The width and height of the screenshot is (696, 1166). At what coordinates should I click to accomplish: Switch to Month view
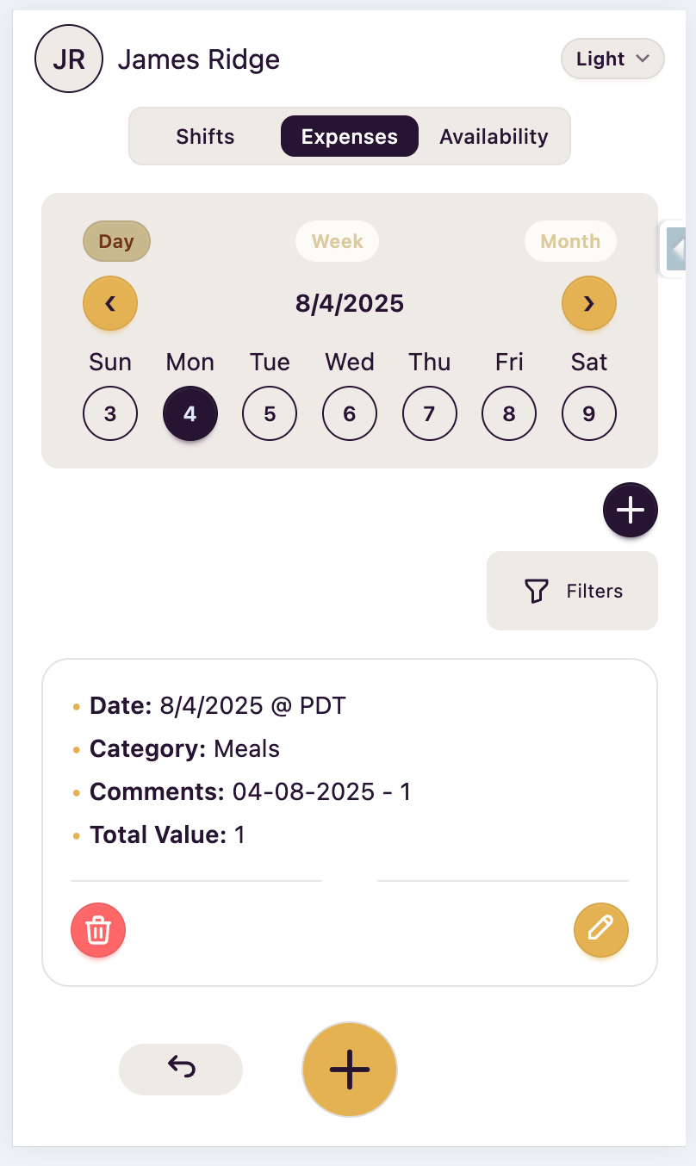coord(570,241)
